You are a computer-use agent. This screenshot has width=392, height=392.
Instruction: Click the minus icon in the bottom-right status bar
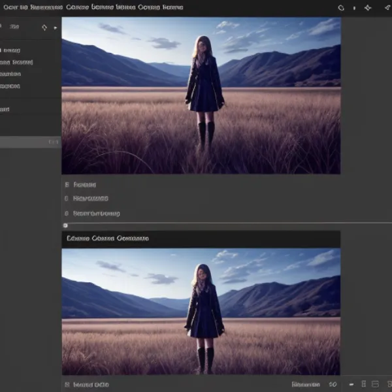tap(351, 384)
